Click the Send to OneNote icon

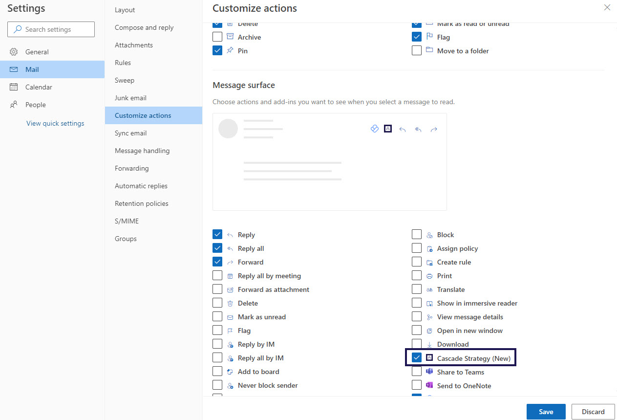coord(429,385)
